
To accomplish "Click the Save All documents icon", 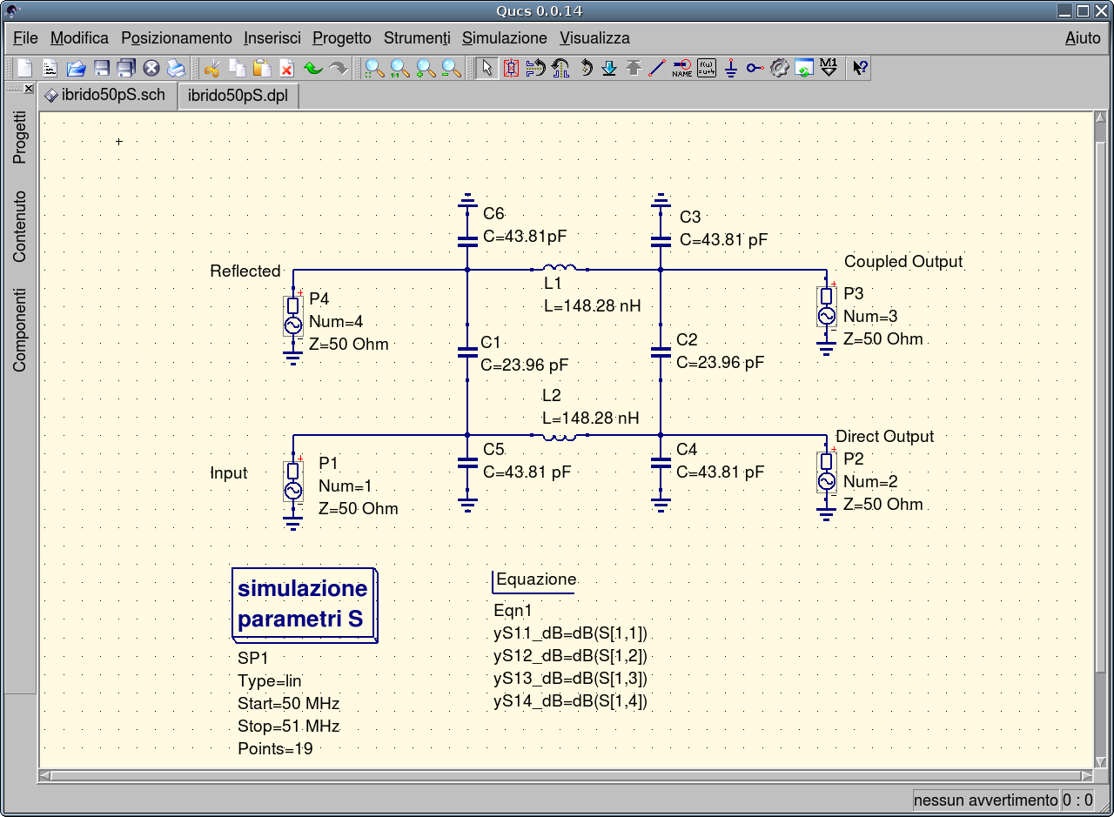I will pos(126,68).
